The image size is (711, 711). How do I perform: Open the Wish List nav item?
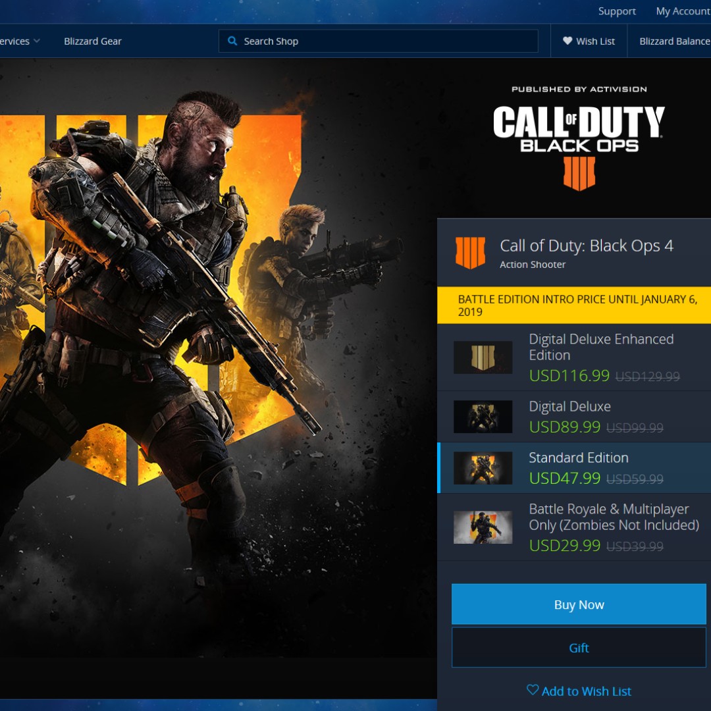pyautogui.click(x=589, y=41)
